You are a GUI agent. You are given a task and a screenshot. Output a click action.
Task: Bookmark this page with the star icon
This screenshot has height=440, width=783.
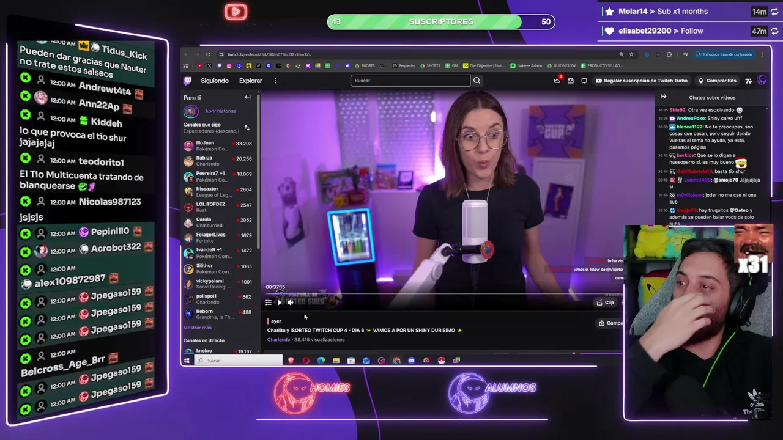(x=631, y=54)
